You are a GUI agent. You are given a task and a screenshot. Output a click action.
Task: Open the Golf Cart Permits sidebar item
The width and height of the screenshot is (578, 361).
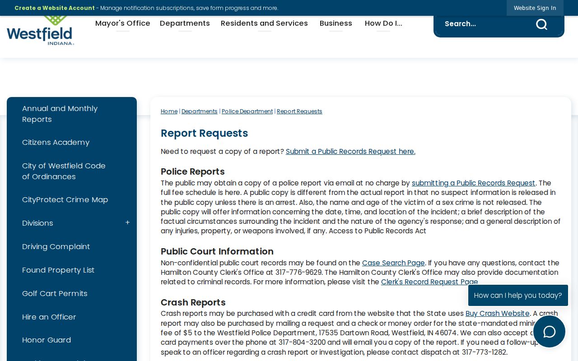click(x=72, y=294)
